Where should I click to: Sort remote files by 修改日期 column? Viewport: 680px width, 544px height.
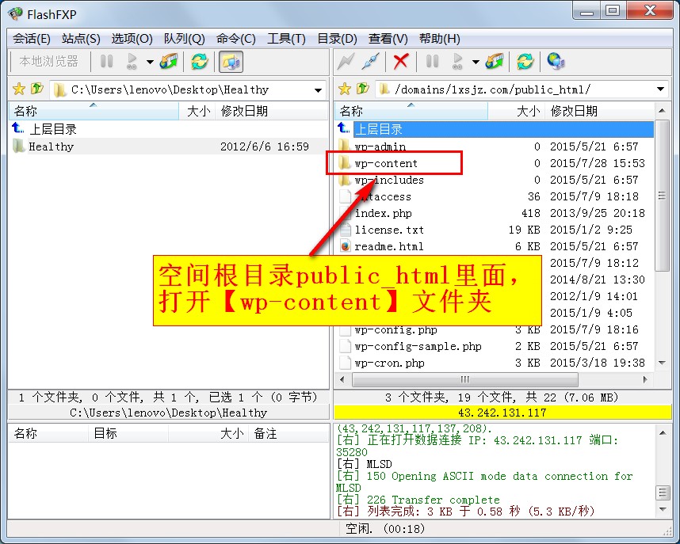click(600, 112)
